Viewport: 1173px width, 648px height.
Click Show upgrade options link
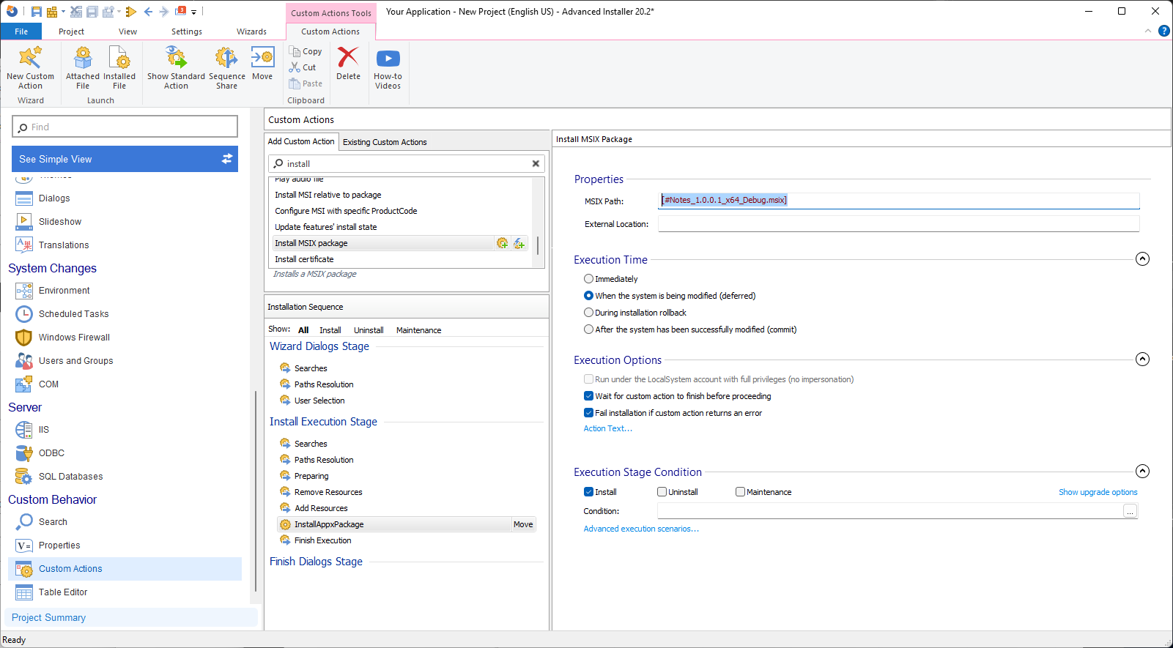click(1098, 492)
